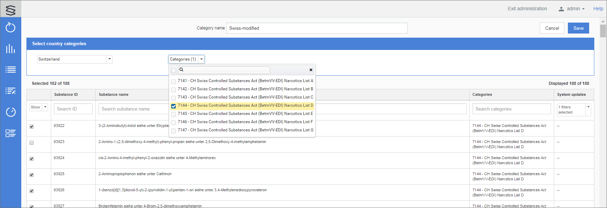Expand the Switzerland country dropdown
This screenshot has height=208, width=607.
[109, 59]
